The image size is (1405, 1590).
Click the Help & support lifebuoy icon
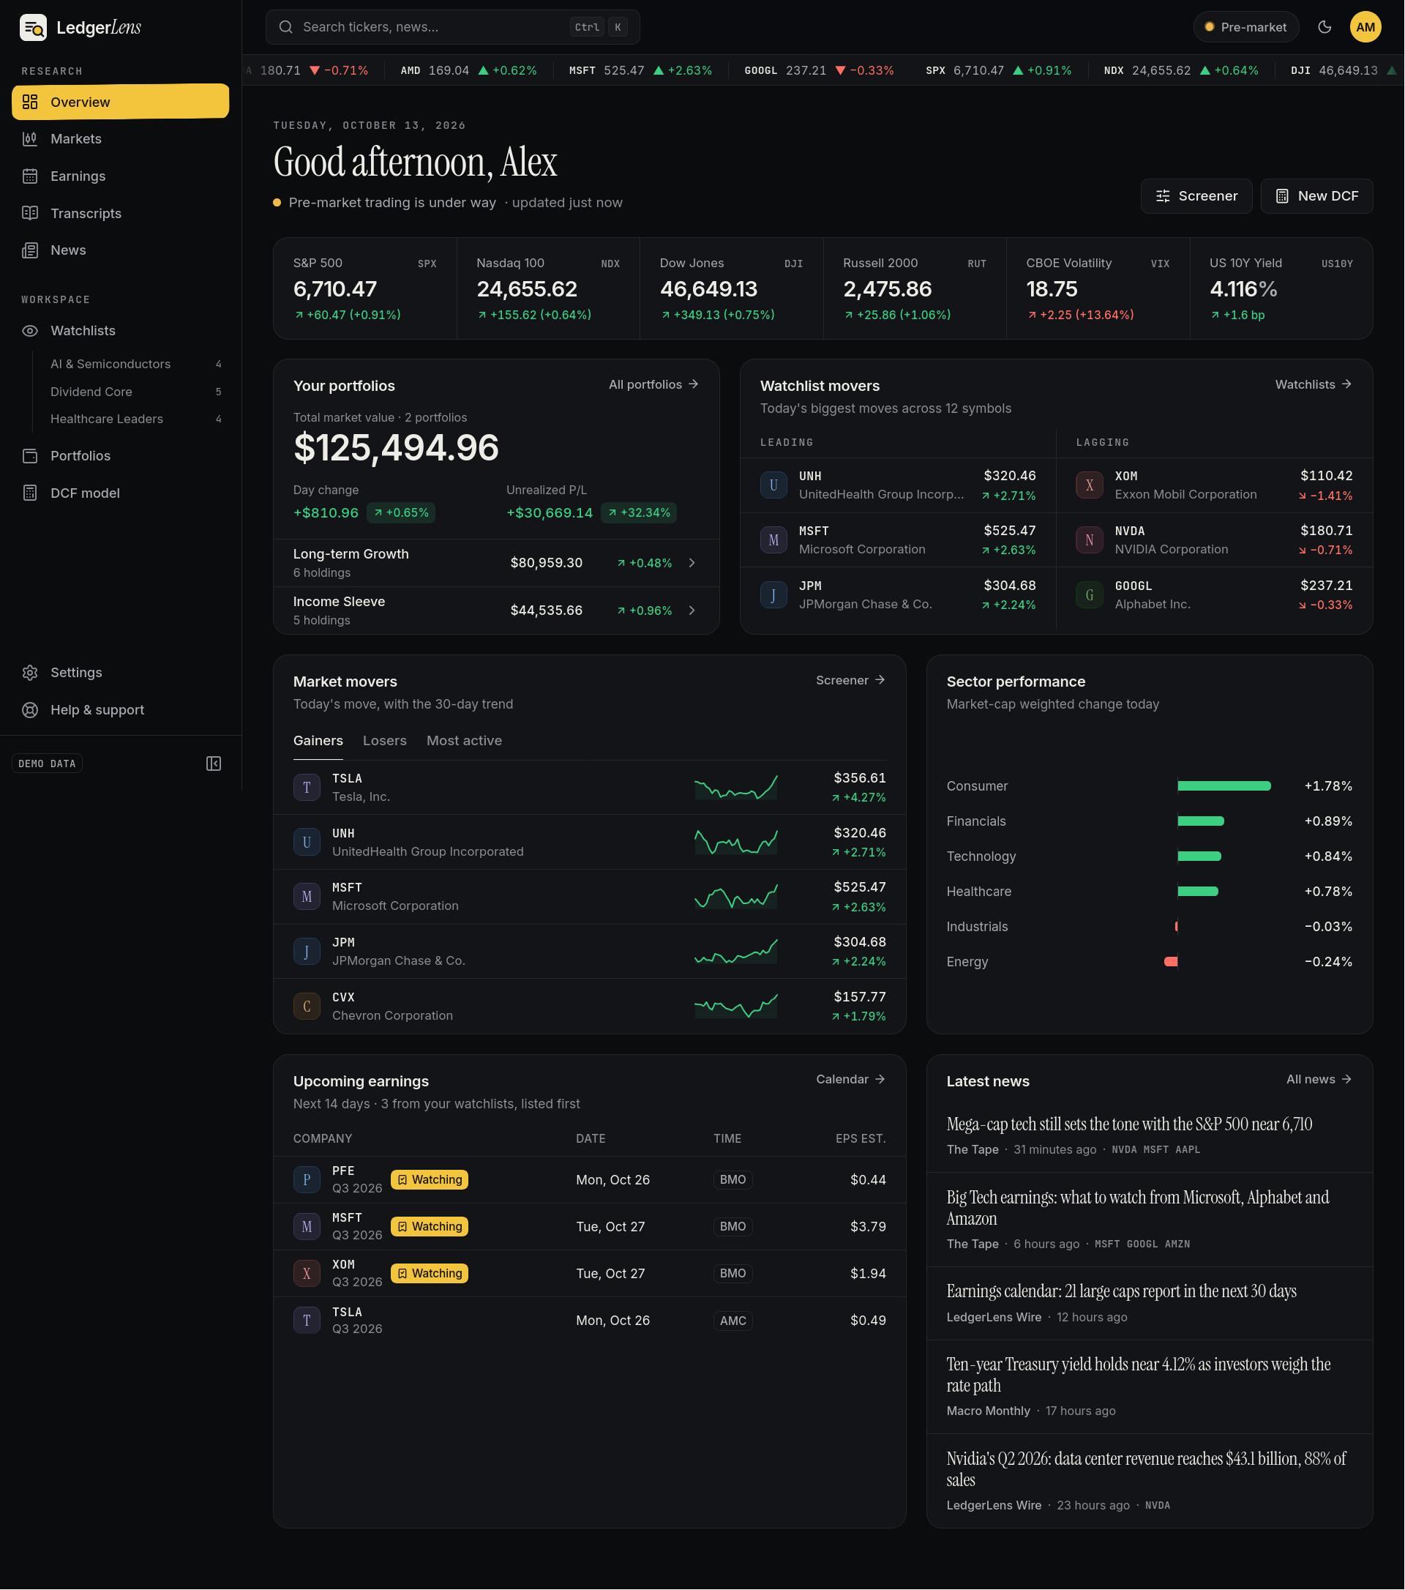pos(30,710)
